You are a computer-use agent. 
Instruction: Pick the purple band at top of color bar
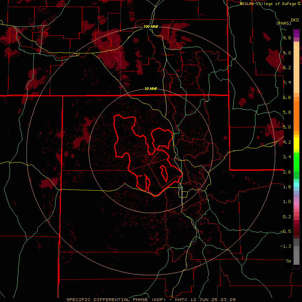(x=296, y=34)
